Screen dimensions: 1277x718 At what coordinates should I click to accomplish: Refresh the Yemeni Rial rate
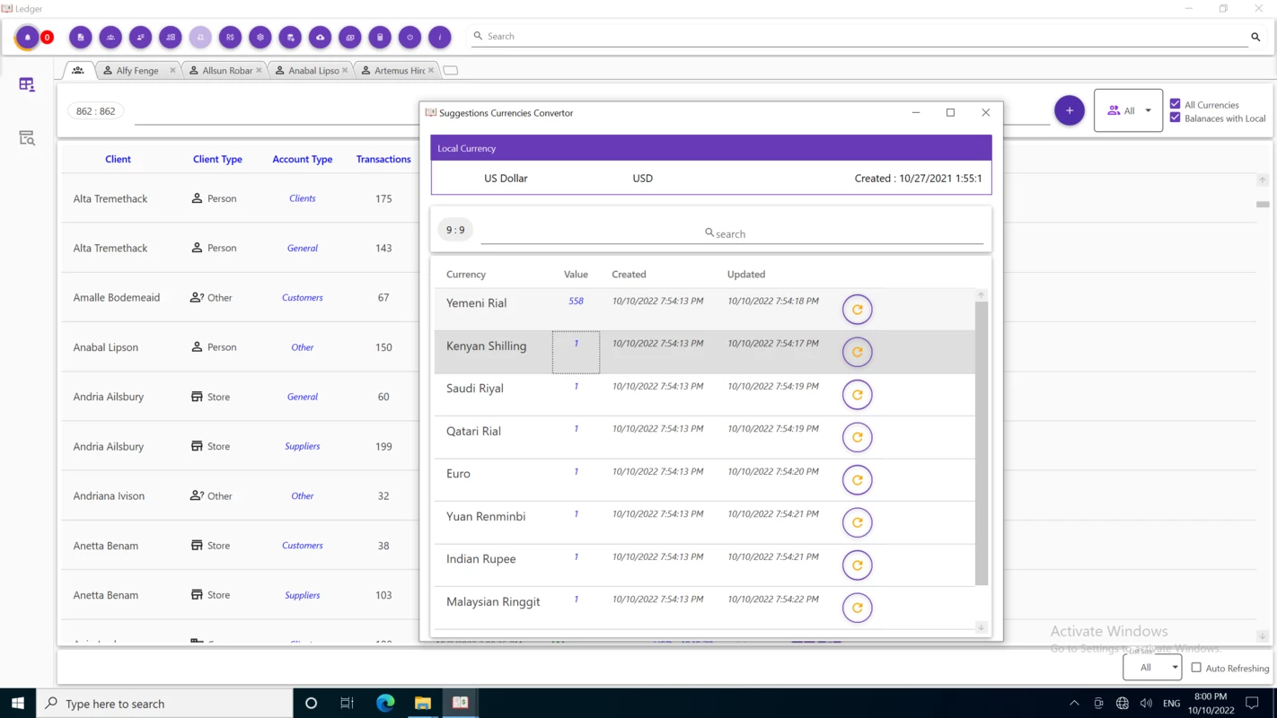[x=858, y=310]
